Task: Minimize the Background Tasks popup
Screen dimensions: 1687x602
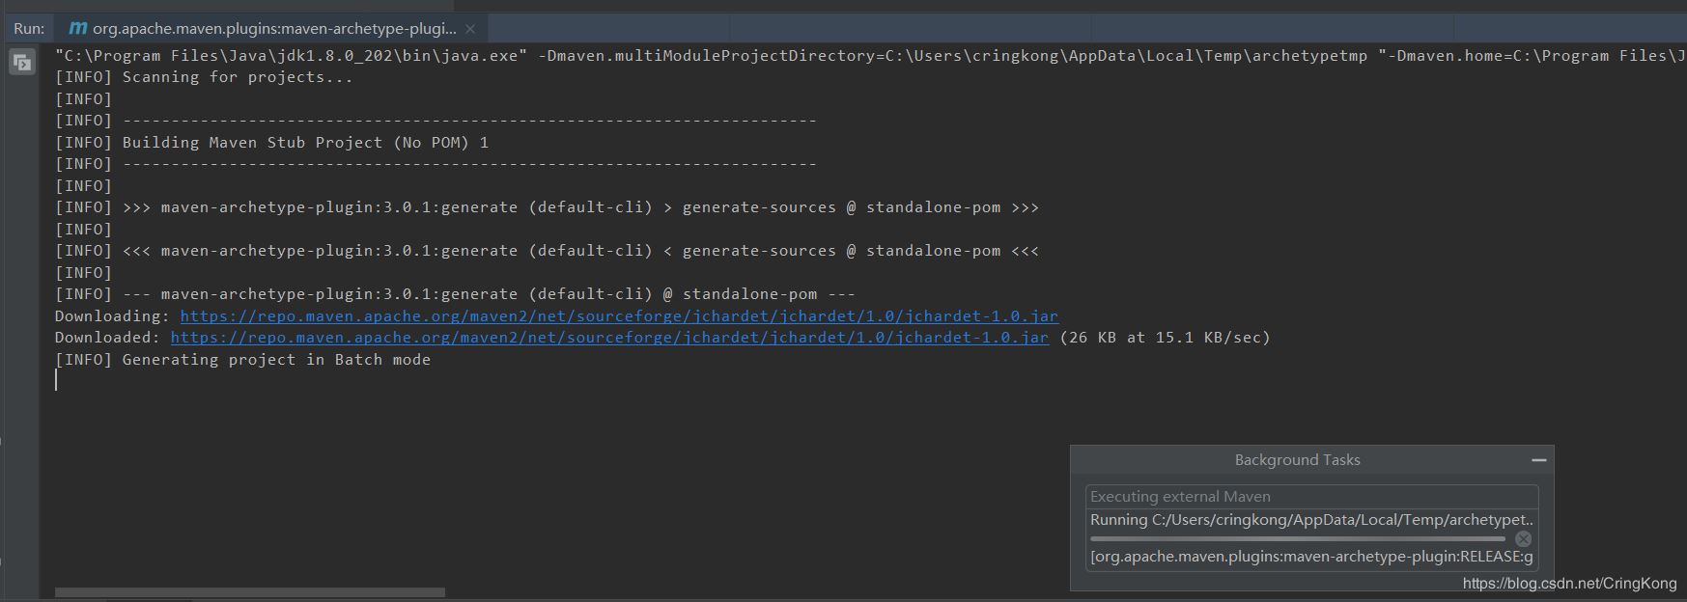Action: pyautogui.click(x=1538, y=460)
